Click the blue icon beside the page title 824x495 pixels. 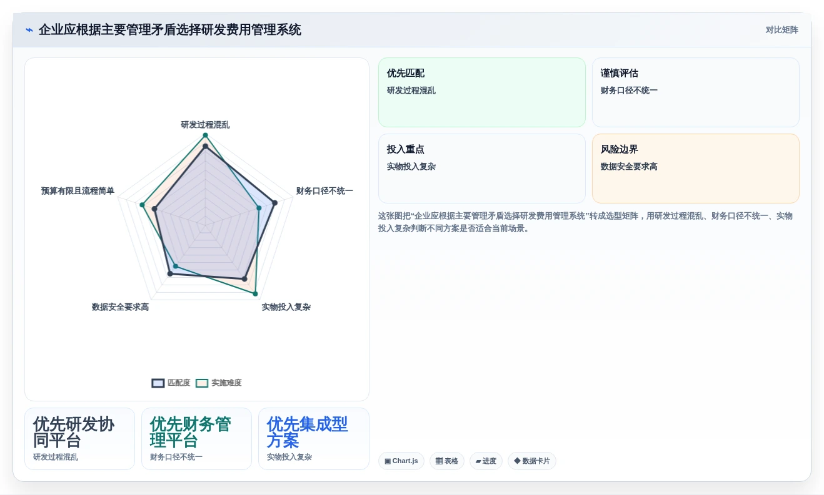coord(29,30)
